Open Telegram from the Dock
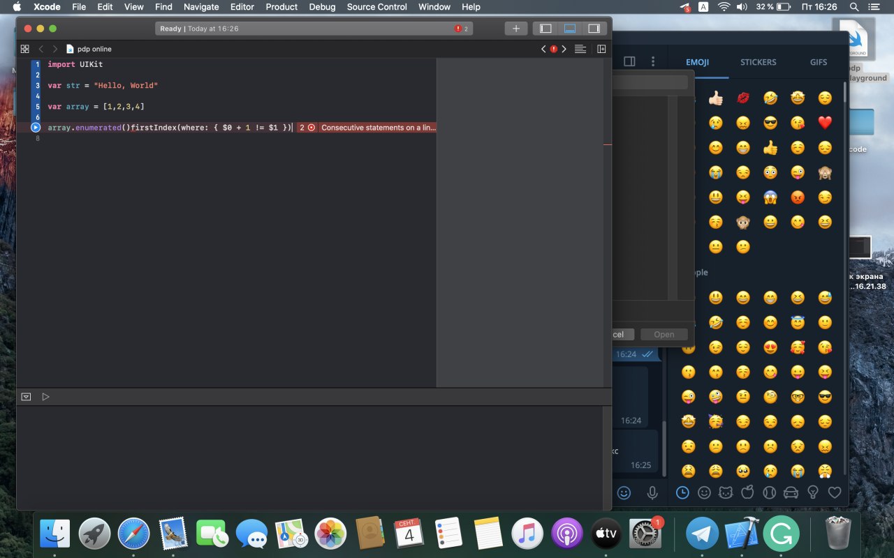Screen dimensions: 894x558 coord(702,534)
